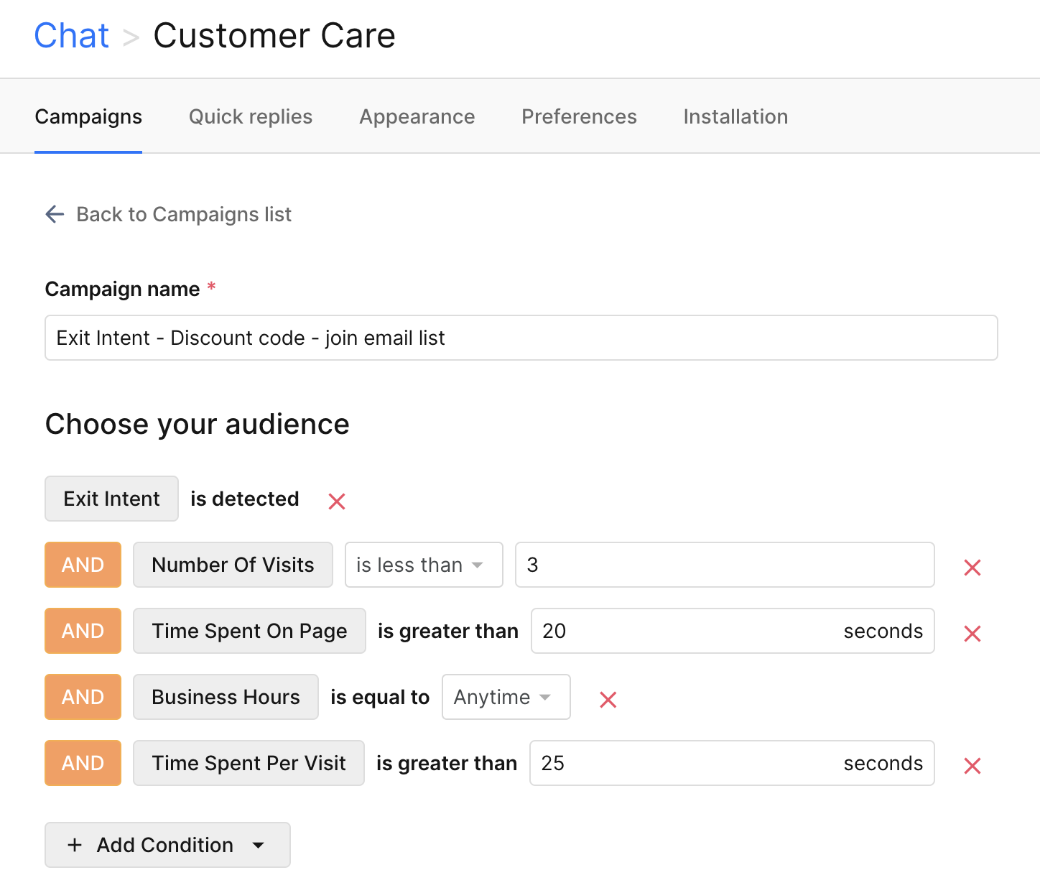Delete the Number Of Visits condition
Viewport: 1040px width, 888px height.
coord(972,568)
